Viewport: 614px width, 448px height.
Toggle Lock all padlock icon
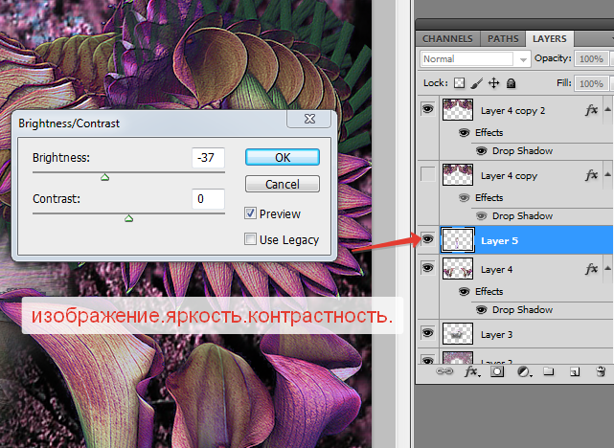[511, 83]
